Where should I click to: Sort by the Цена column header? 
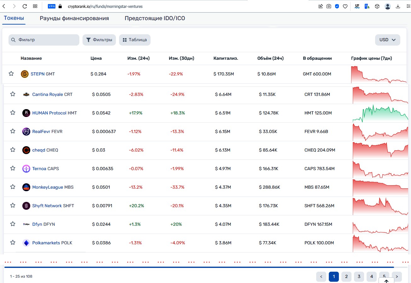tap(96, 58)
